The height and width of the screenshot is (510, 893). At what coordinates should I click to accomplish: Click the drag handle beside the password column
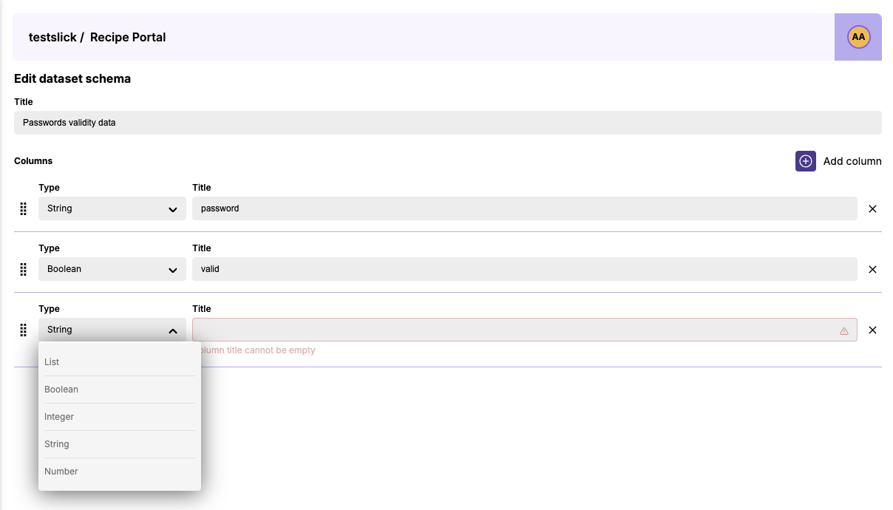(x=23, y=208)
